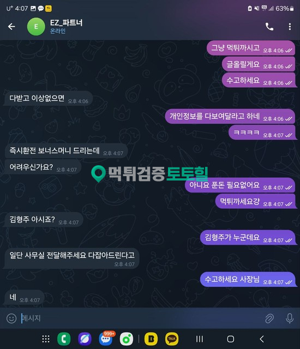
Task: Tap the home navigation button
Action: click(231, 339)
